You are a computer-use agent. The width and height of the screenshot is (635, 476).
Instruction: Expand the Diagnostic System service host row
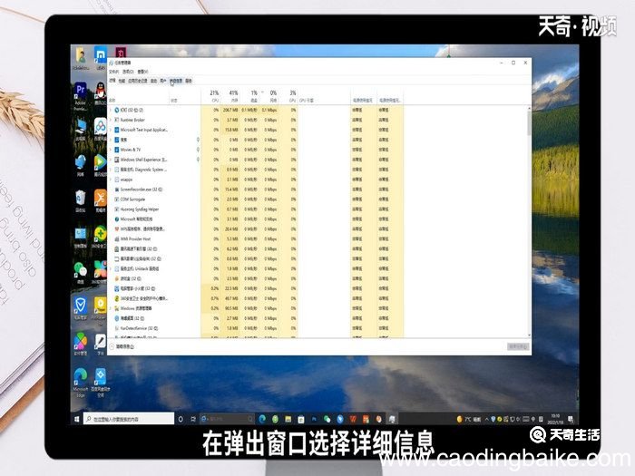(x=111, y=170)
